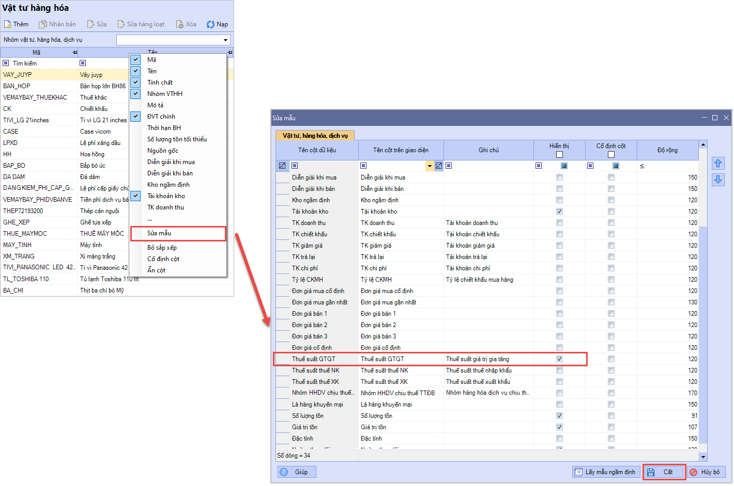This screenshot has height=486, width=734.
Task: Choose Bỏ sắp xếp in context menu
Action: (x=162, y=248)
